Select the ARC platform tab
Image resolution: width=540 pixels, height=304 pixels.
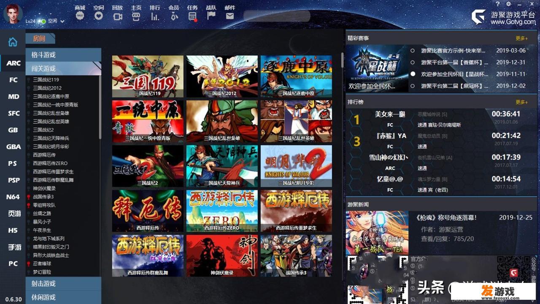tap(13, 63)
